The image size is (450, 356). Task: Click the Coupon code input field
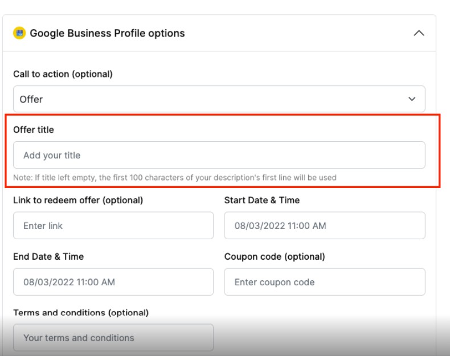pyautogui.click(x=325, y=282)
